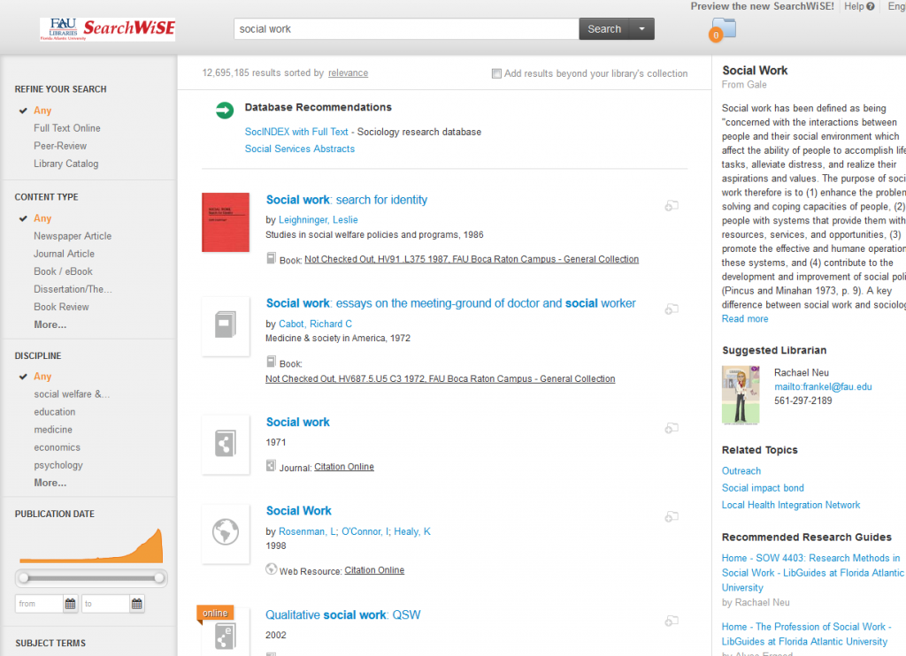View author Leighninger, Leslie
This screenshot has width=906, height=656.
coord(319,220)
